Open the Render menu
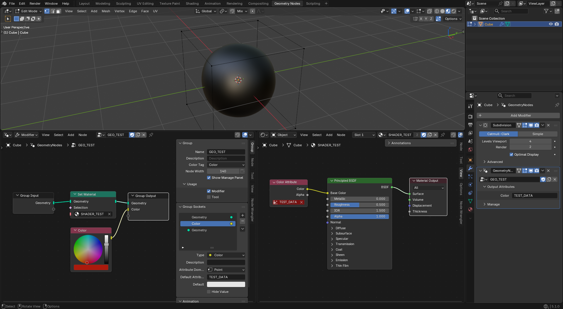This screenshot has height=309, width=563. [35, 4]
